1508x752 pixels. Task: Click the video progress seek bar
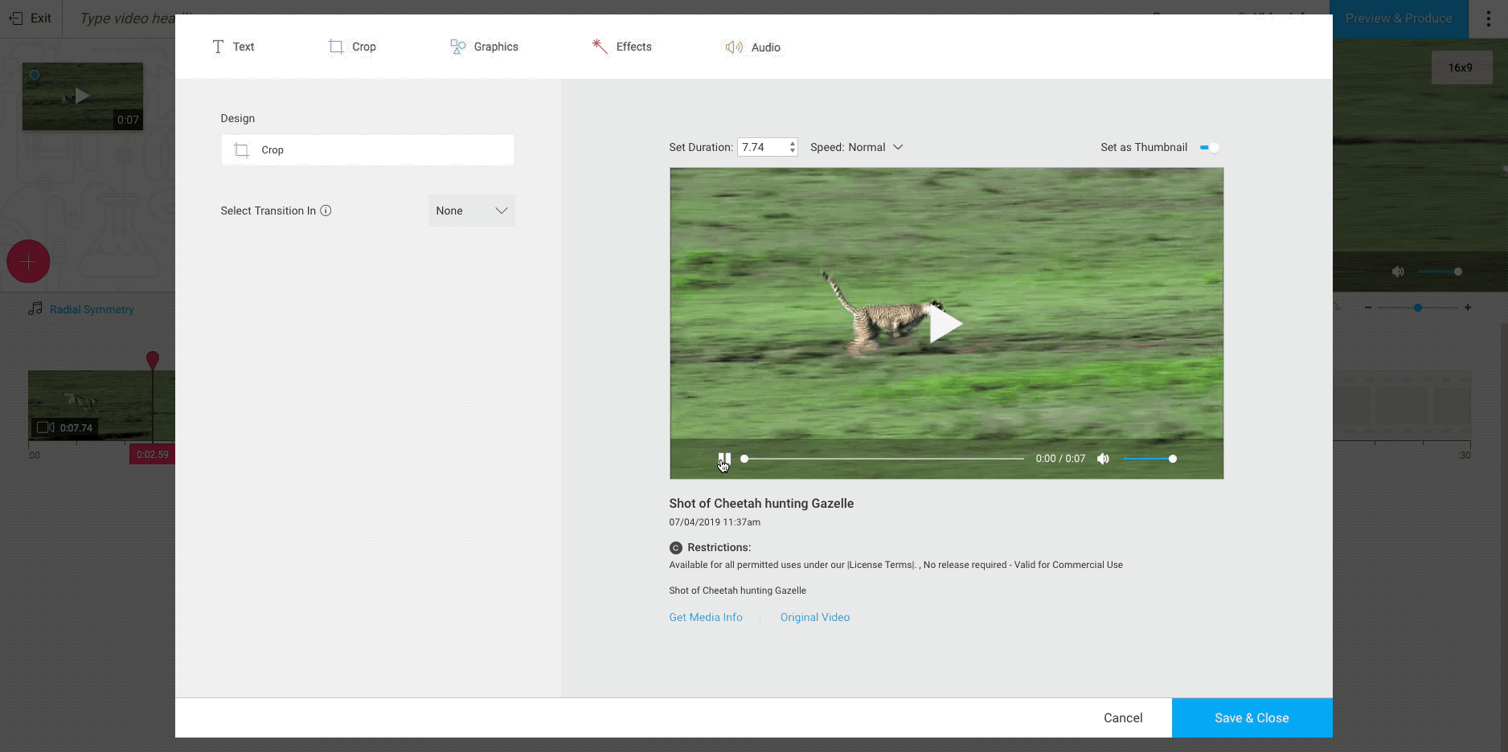[883, 459]
